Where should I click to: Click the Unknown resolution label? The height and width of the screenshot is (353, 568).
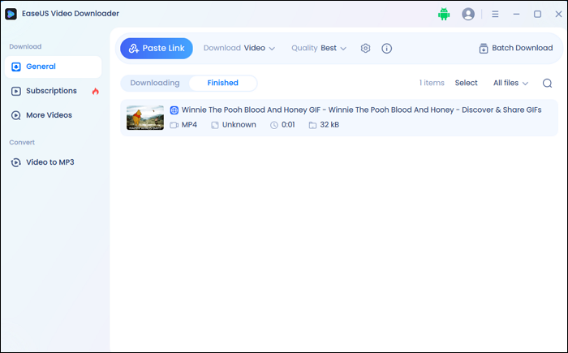click(239, 125)
